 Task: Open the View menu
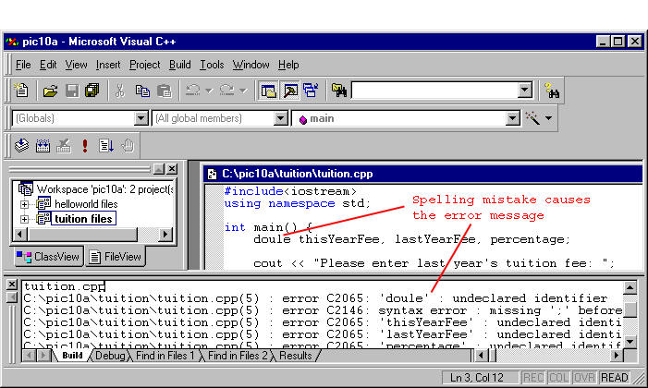click(76, 65)
